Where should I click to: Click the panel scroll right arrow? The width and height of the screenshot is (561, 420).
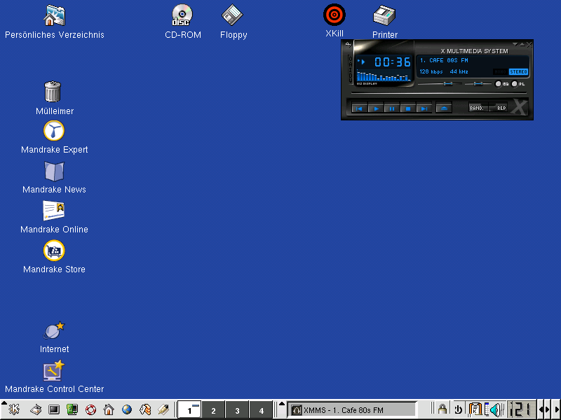pyautogui.click(x=547, y=409)
